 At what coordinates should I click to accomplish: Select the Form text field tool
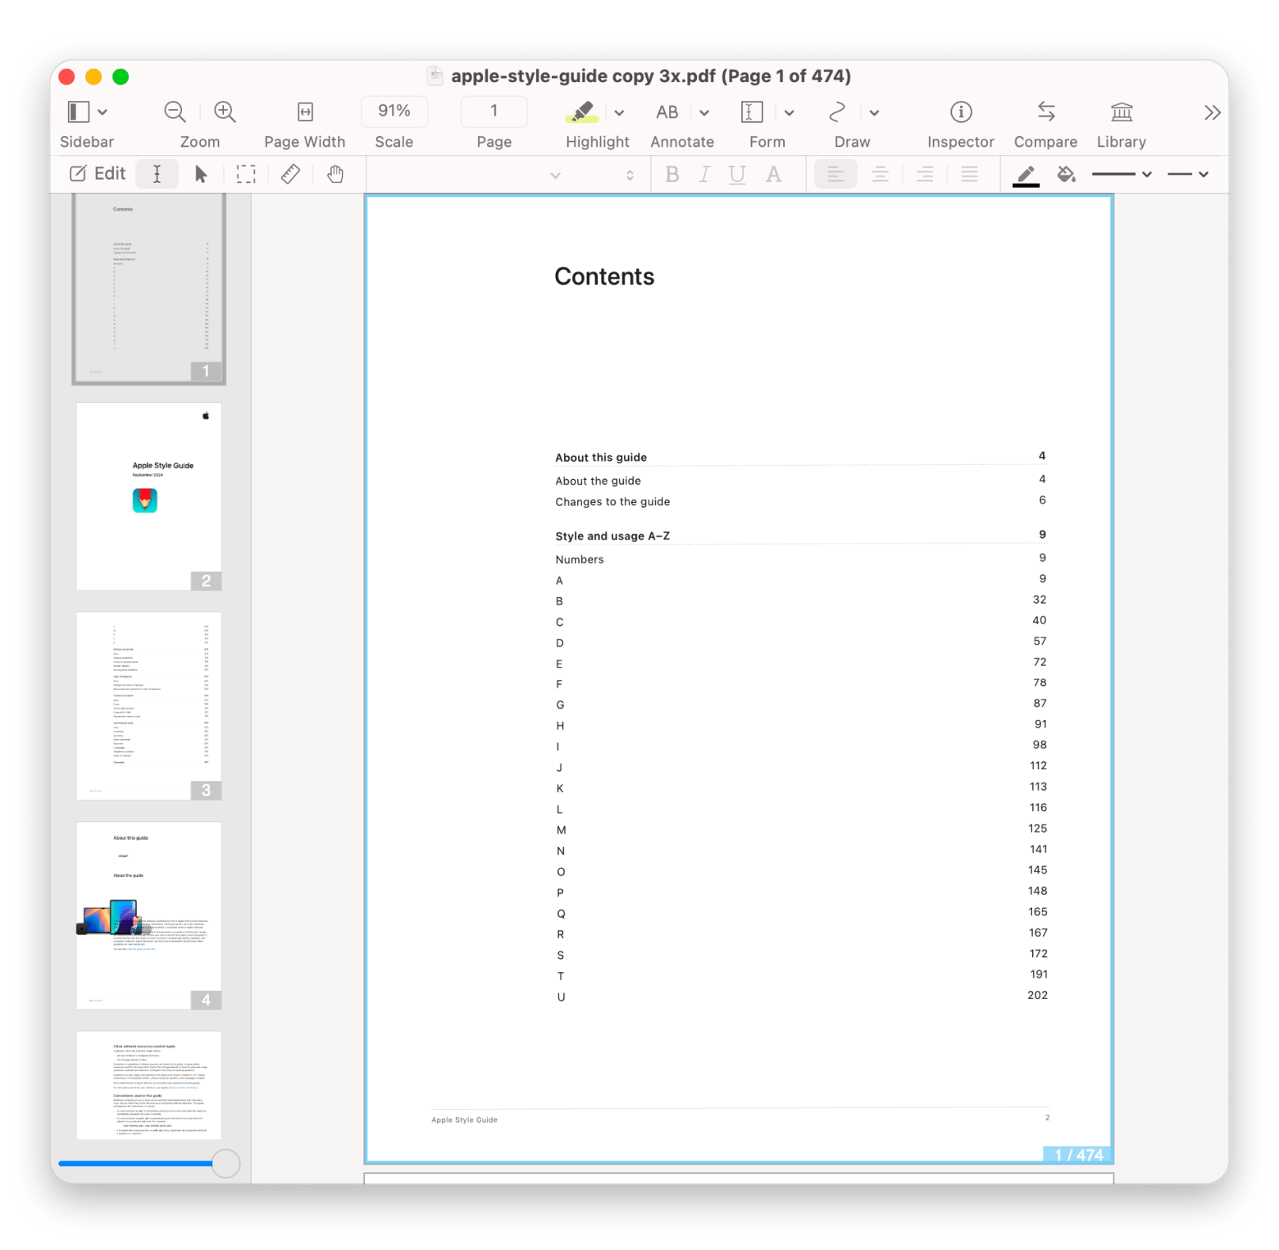click(x=752, y=112)
